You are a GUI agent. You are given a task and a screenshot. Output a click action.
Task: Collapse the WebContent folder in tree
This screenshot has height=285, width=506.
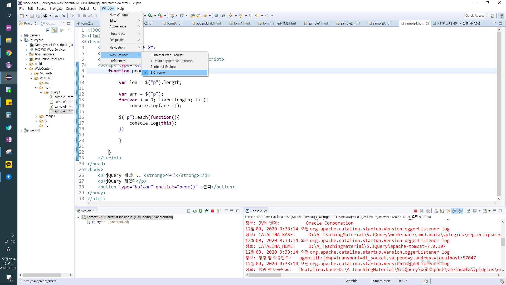[x=26, y=69]
